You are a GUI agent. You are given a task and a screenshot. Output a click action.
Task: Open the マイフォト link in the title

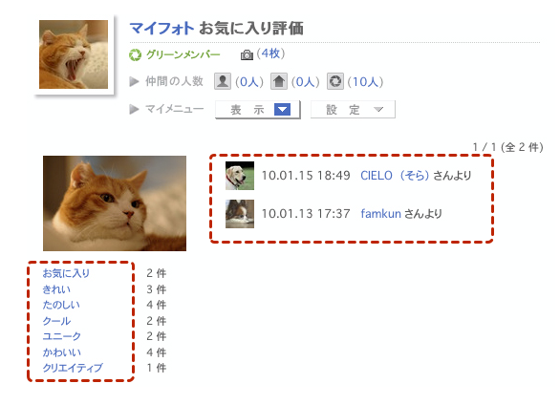click(162, 29)
